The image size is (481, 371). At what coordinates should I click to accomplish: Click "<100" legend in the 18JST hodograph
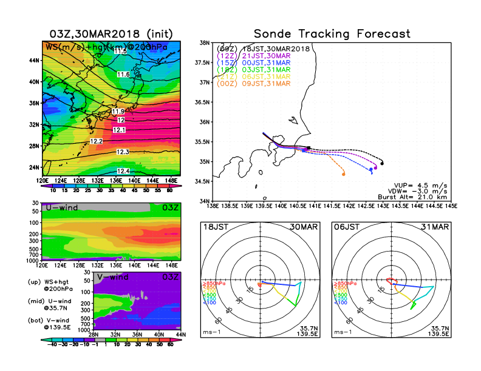[210, 302]
